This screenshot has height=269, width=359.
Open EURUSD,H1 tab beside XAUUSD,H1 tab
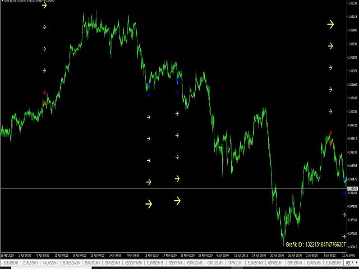tap(30, 263)
